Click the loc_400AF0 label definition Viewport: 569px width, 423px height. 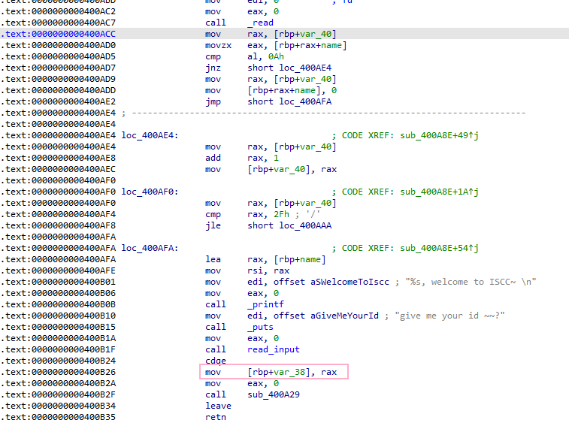pos(149,192)
